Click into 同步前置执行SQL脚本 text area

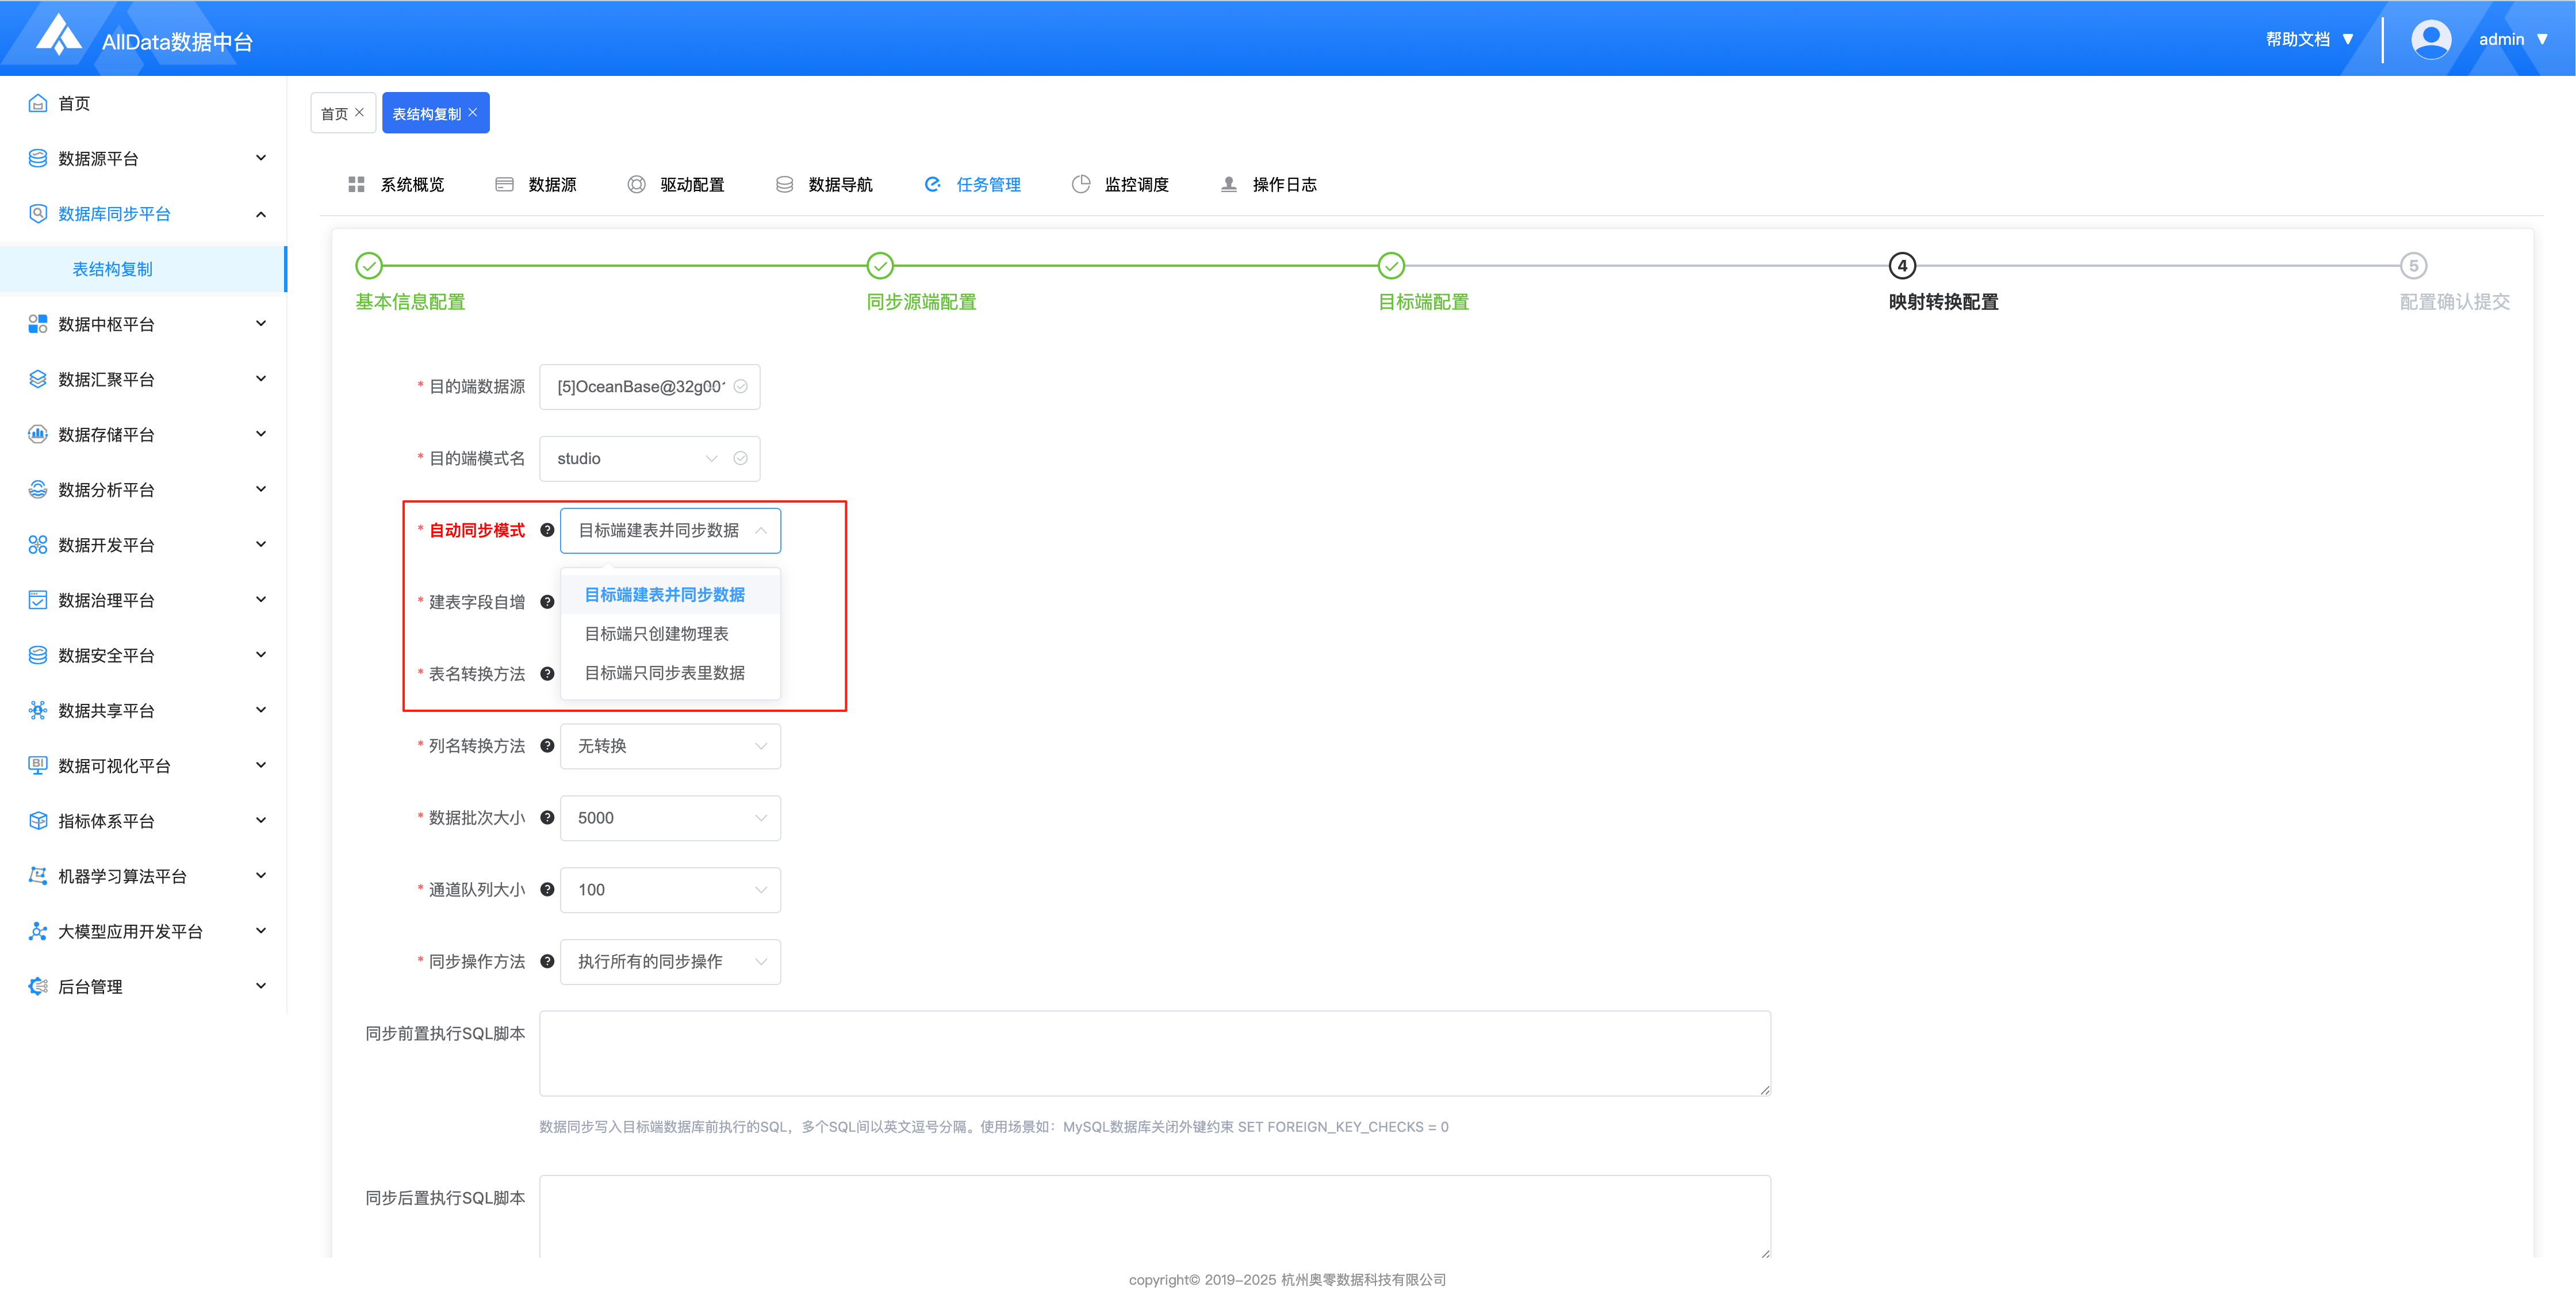tap(1154, 1053)
